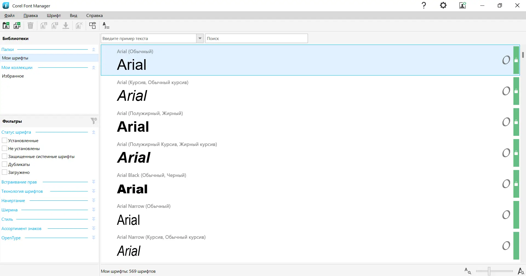Viewport: 526px width, 276px height.
Task: Click the account sign-in icon
Action: (x=463, y=5)
